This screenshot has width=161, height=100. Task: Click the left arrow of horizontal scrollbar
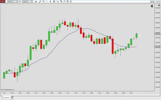pyautogui.click(x=1, y=95)
